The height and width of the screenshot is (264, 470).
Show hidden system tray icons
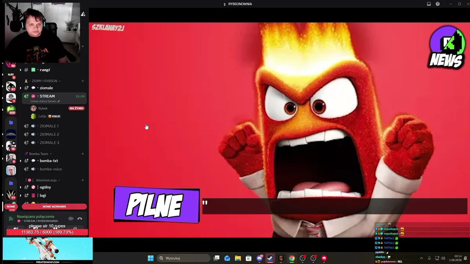(x=421, y=258)
